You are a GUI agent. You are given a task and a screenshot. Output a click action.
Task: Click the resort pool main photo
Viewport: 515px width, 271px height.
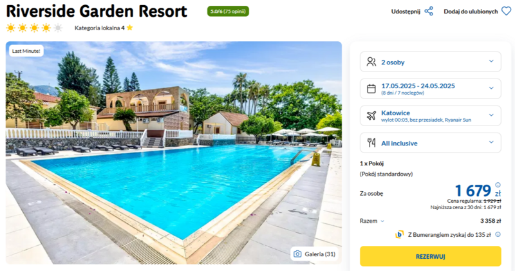pyautogui.click(x=173, y=153)
